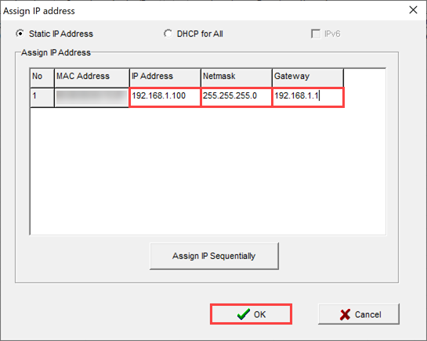Viewport: 427px width, 341px height.
Task: Click the Gateway column header
Action: (x=308, y=77)
